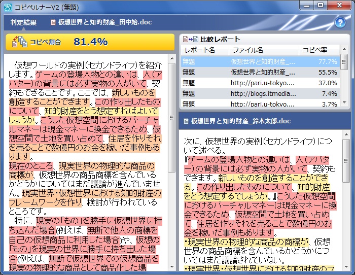Select the report row with 77.7%
The height and width of the screenshot is (275, 355).
[x=260, y=61]
